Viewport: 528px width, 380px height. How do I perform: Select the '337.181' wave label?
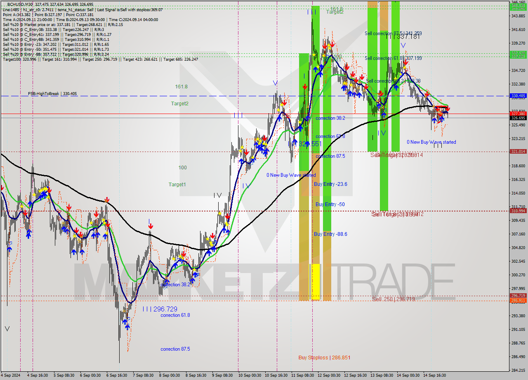coord(408,37)
